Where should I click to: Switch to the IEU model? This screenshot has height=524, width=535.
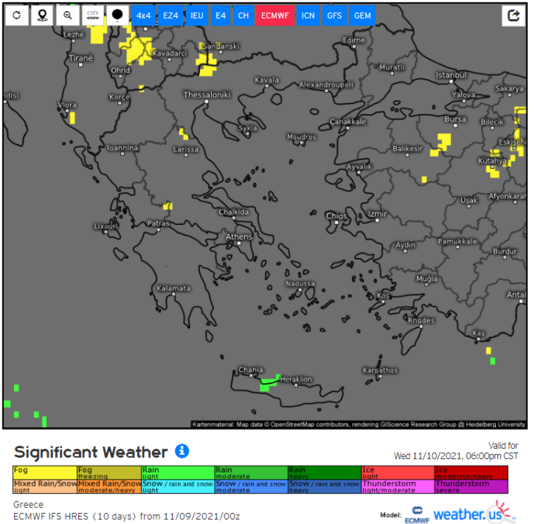pos(197,16)
